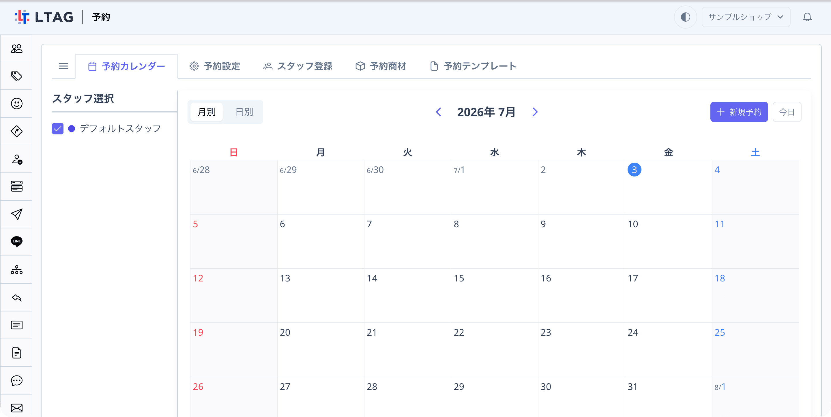The height and width of the screenshot is (417, 831).
Task: Select the 予約カレンダー tab
Action: (x=126, y=66)
